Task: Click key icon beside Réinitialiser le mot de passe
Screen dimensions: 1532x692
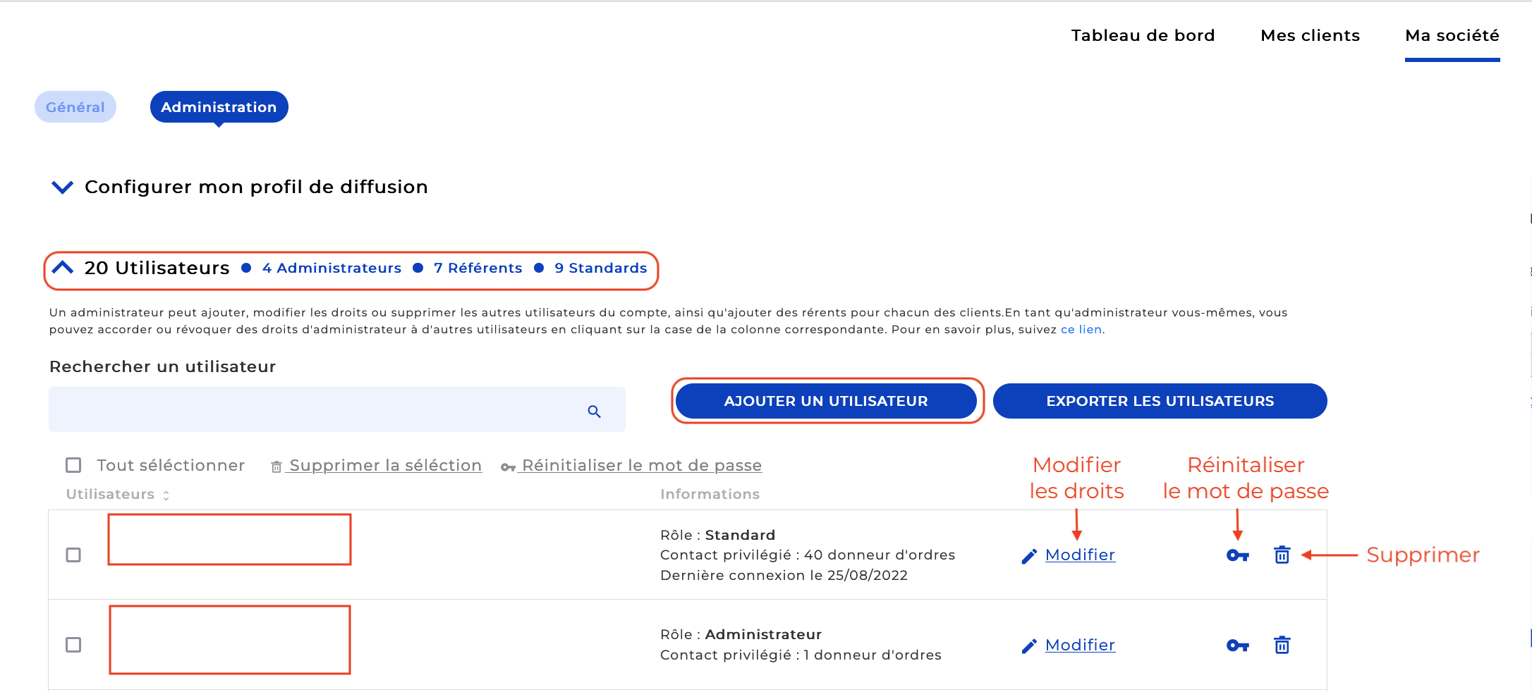Action: [508, 467]
